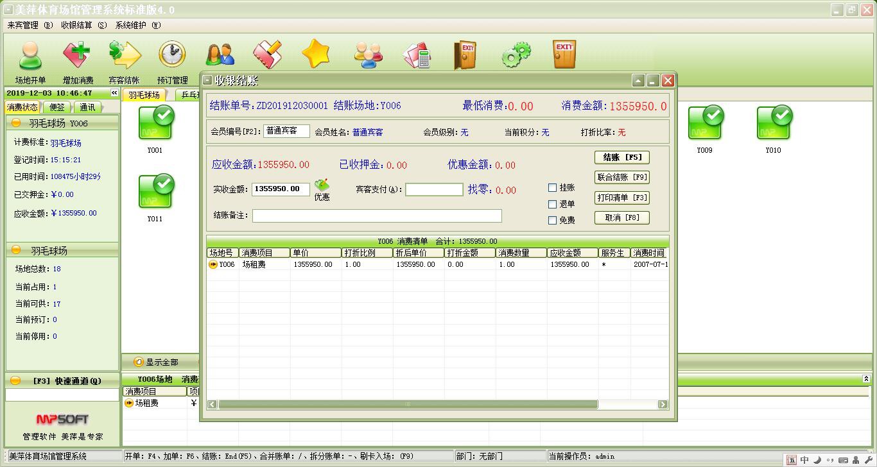Image resolution: width=877 pixels, height=467 pixels.
Task: Click the 打印清单 [F3] button
Action: [622, 198]
